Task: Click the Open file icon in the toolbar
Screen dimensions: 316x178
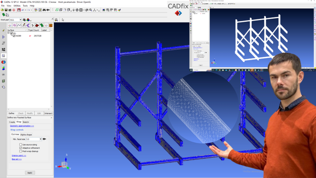Action: pyautogui.click(x=2, y=10)
